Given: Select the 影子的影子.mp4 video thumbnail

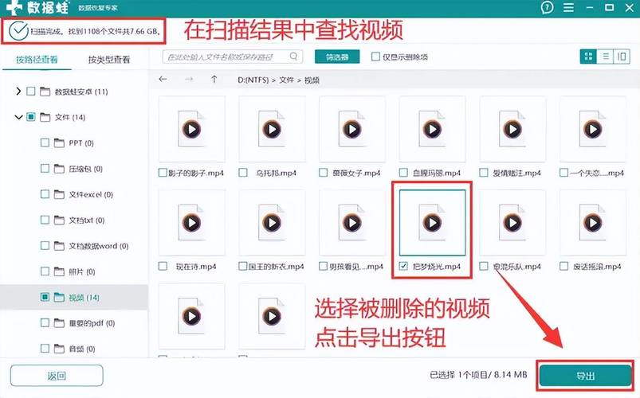Looking at the screenshot, I should 192,129.
